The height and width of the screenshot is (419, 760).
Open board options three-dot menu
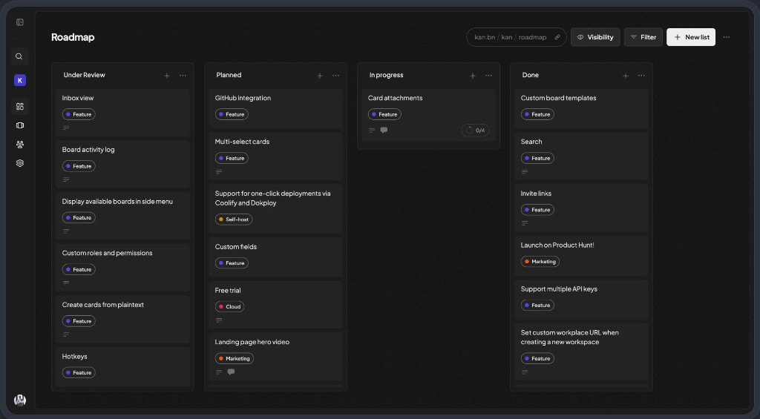click(x=727, y=37)
